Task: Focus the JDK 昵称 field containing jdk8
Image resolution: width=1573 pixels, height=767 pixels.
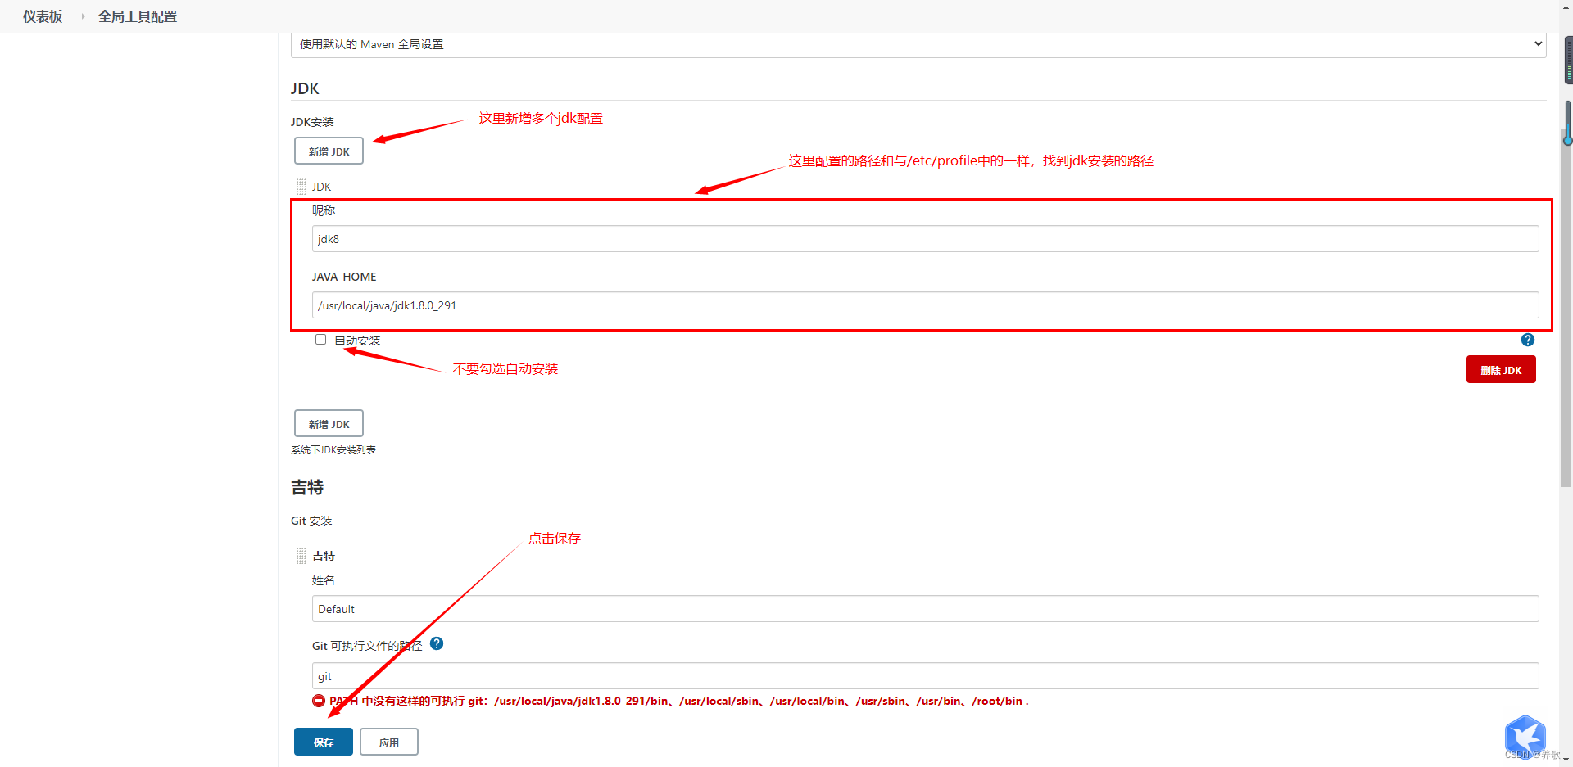Action: [925, 239]
